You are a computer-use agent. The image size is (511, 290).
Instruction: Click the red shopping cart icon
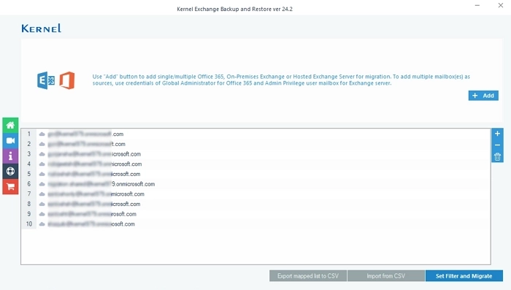[10, 186]
